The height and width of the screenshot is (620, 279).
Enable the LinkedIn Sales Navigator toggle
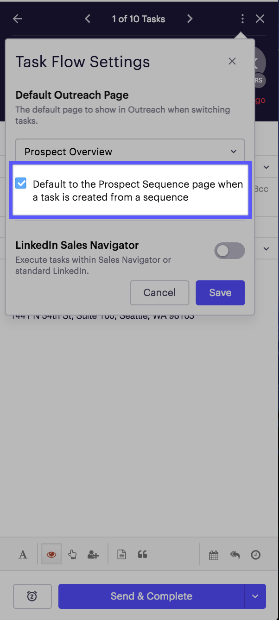click(x=229, y=250)
